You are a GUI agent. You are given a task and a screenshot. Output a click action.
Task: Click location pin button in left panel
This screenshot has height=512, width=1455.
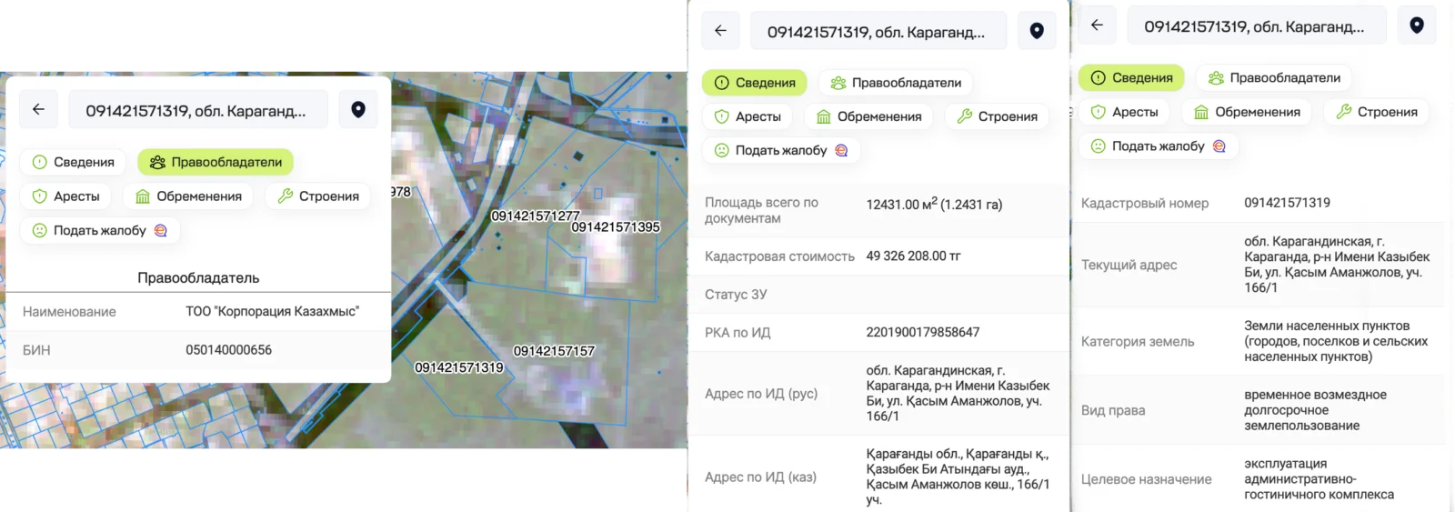click(x=358, y=109)
